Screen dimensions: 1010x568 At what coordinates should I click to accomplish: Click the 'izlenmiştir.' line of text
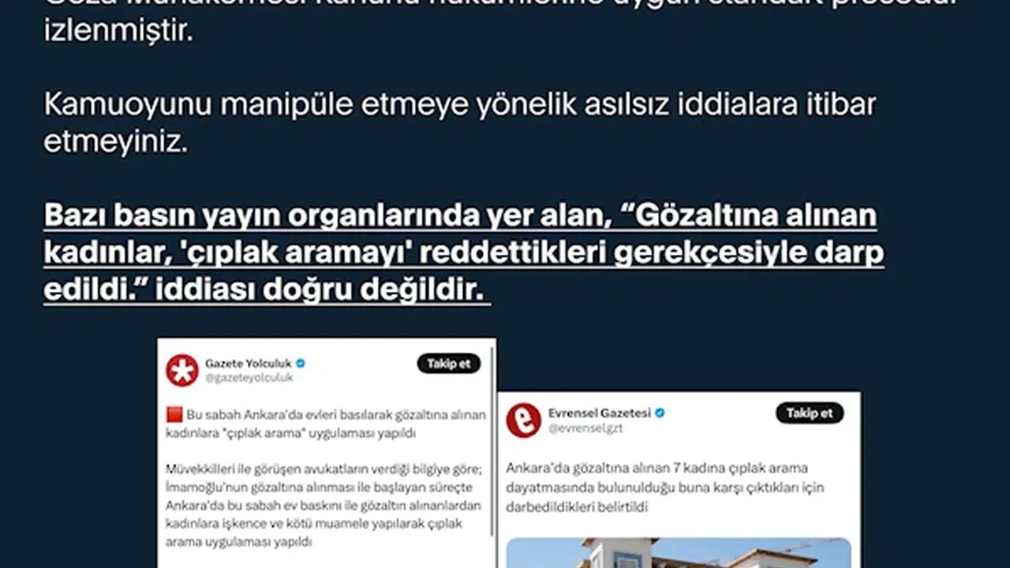click(118, 34)
